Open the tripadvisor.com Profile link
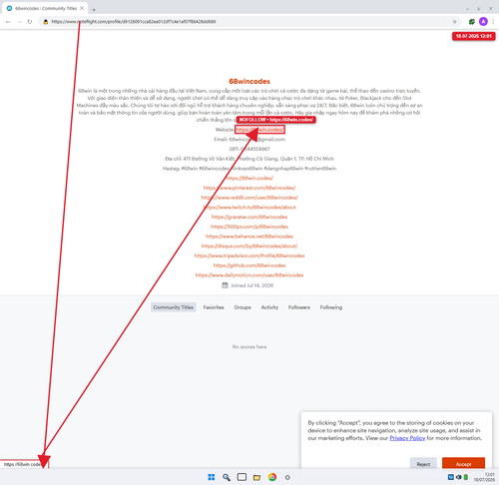Image resolution: width=499 pixels, height=485 pixels. point(249,255)
